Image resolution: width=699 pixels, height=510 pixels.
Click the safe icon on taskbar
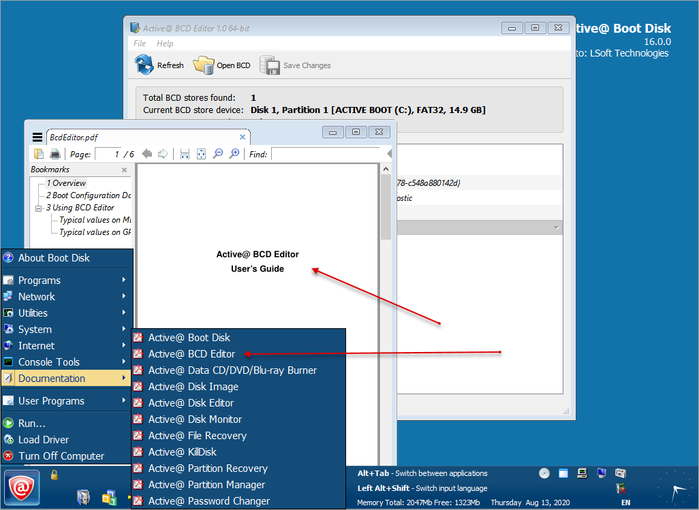click(83, 496)
